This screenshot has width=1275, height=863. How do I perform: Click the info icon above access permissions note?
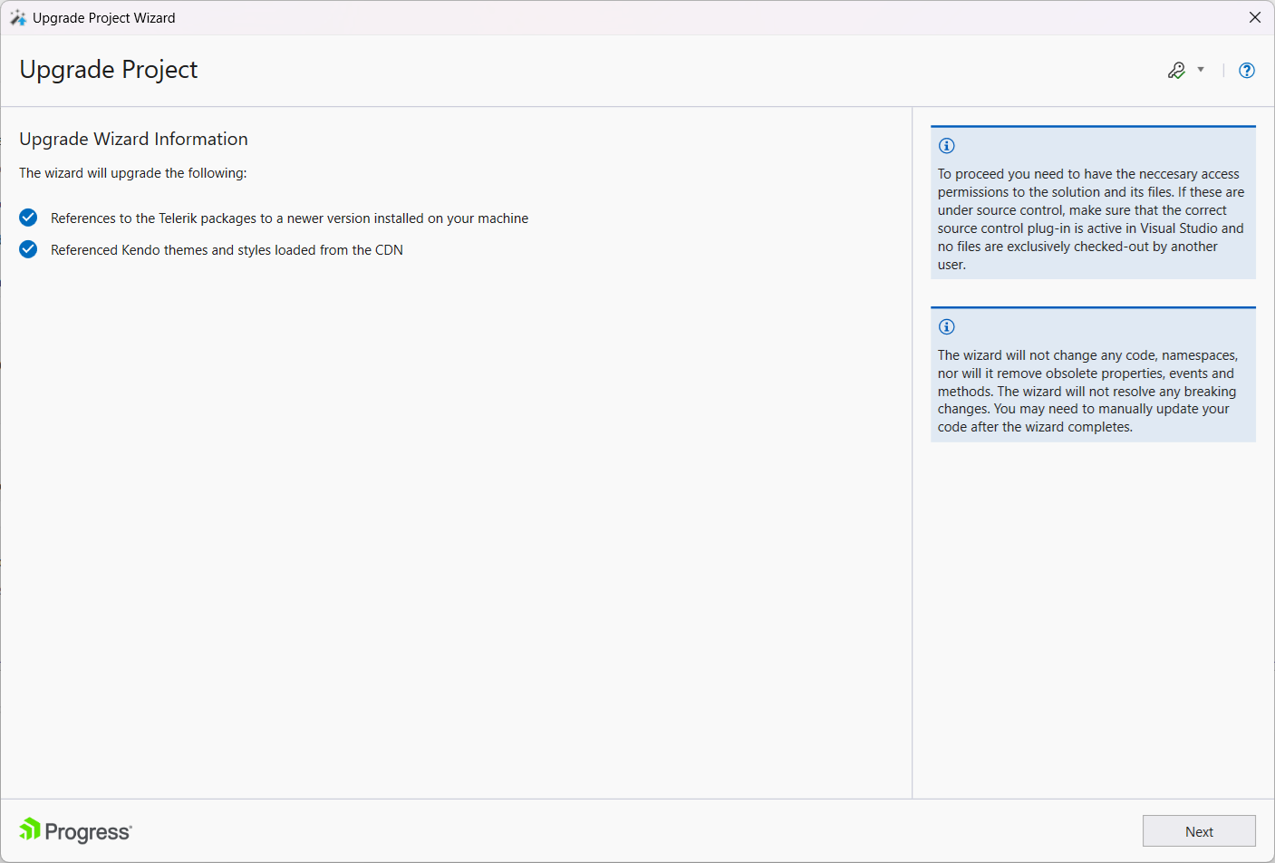(947, 146)
